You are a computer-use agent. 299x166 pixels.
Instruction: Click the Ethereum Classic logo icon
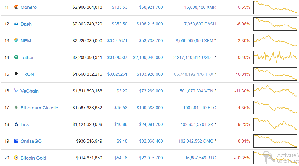tap(16, 108)
